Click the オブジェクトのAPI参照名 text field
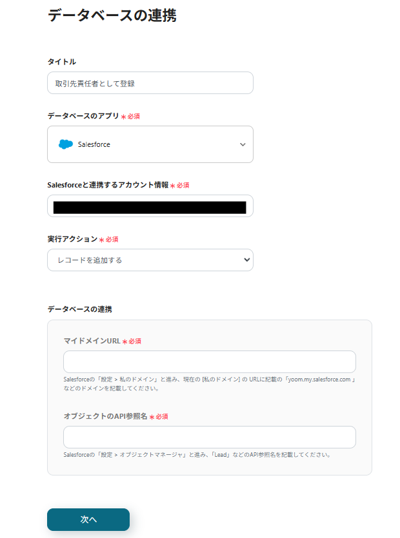400x538 pixels. pyautogui.click(x=209, y=437)
